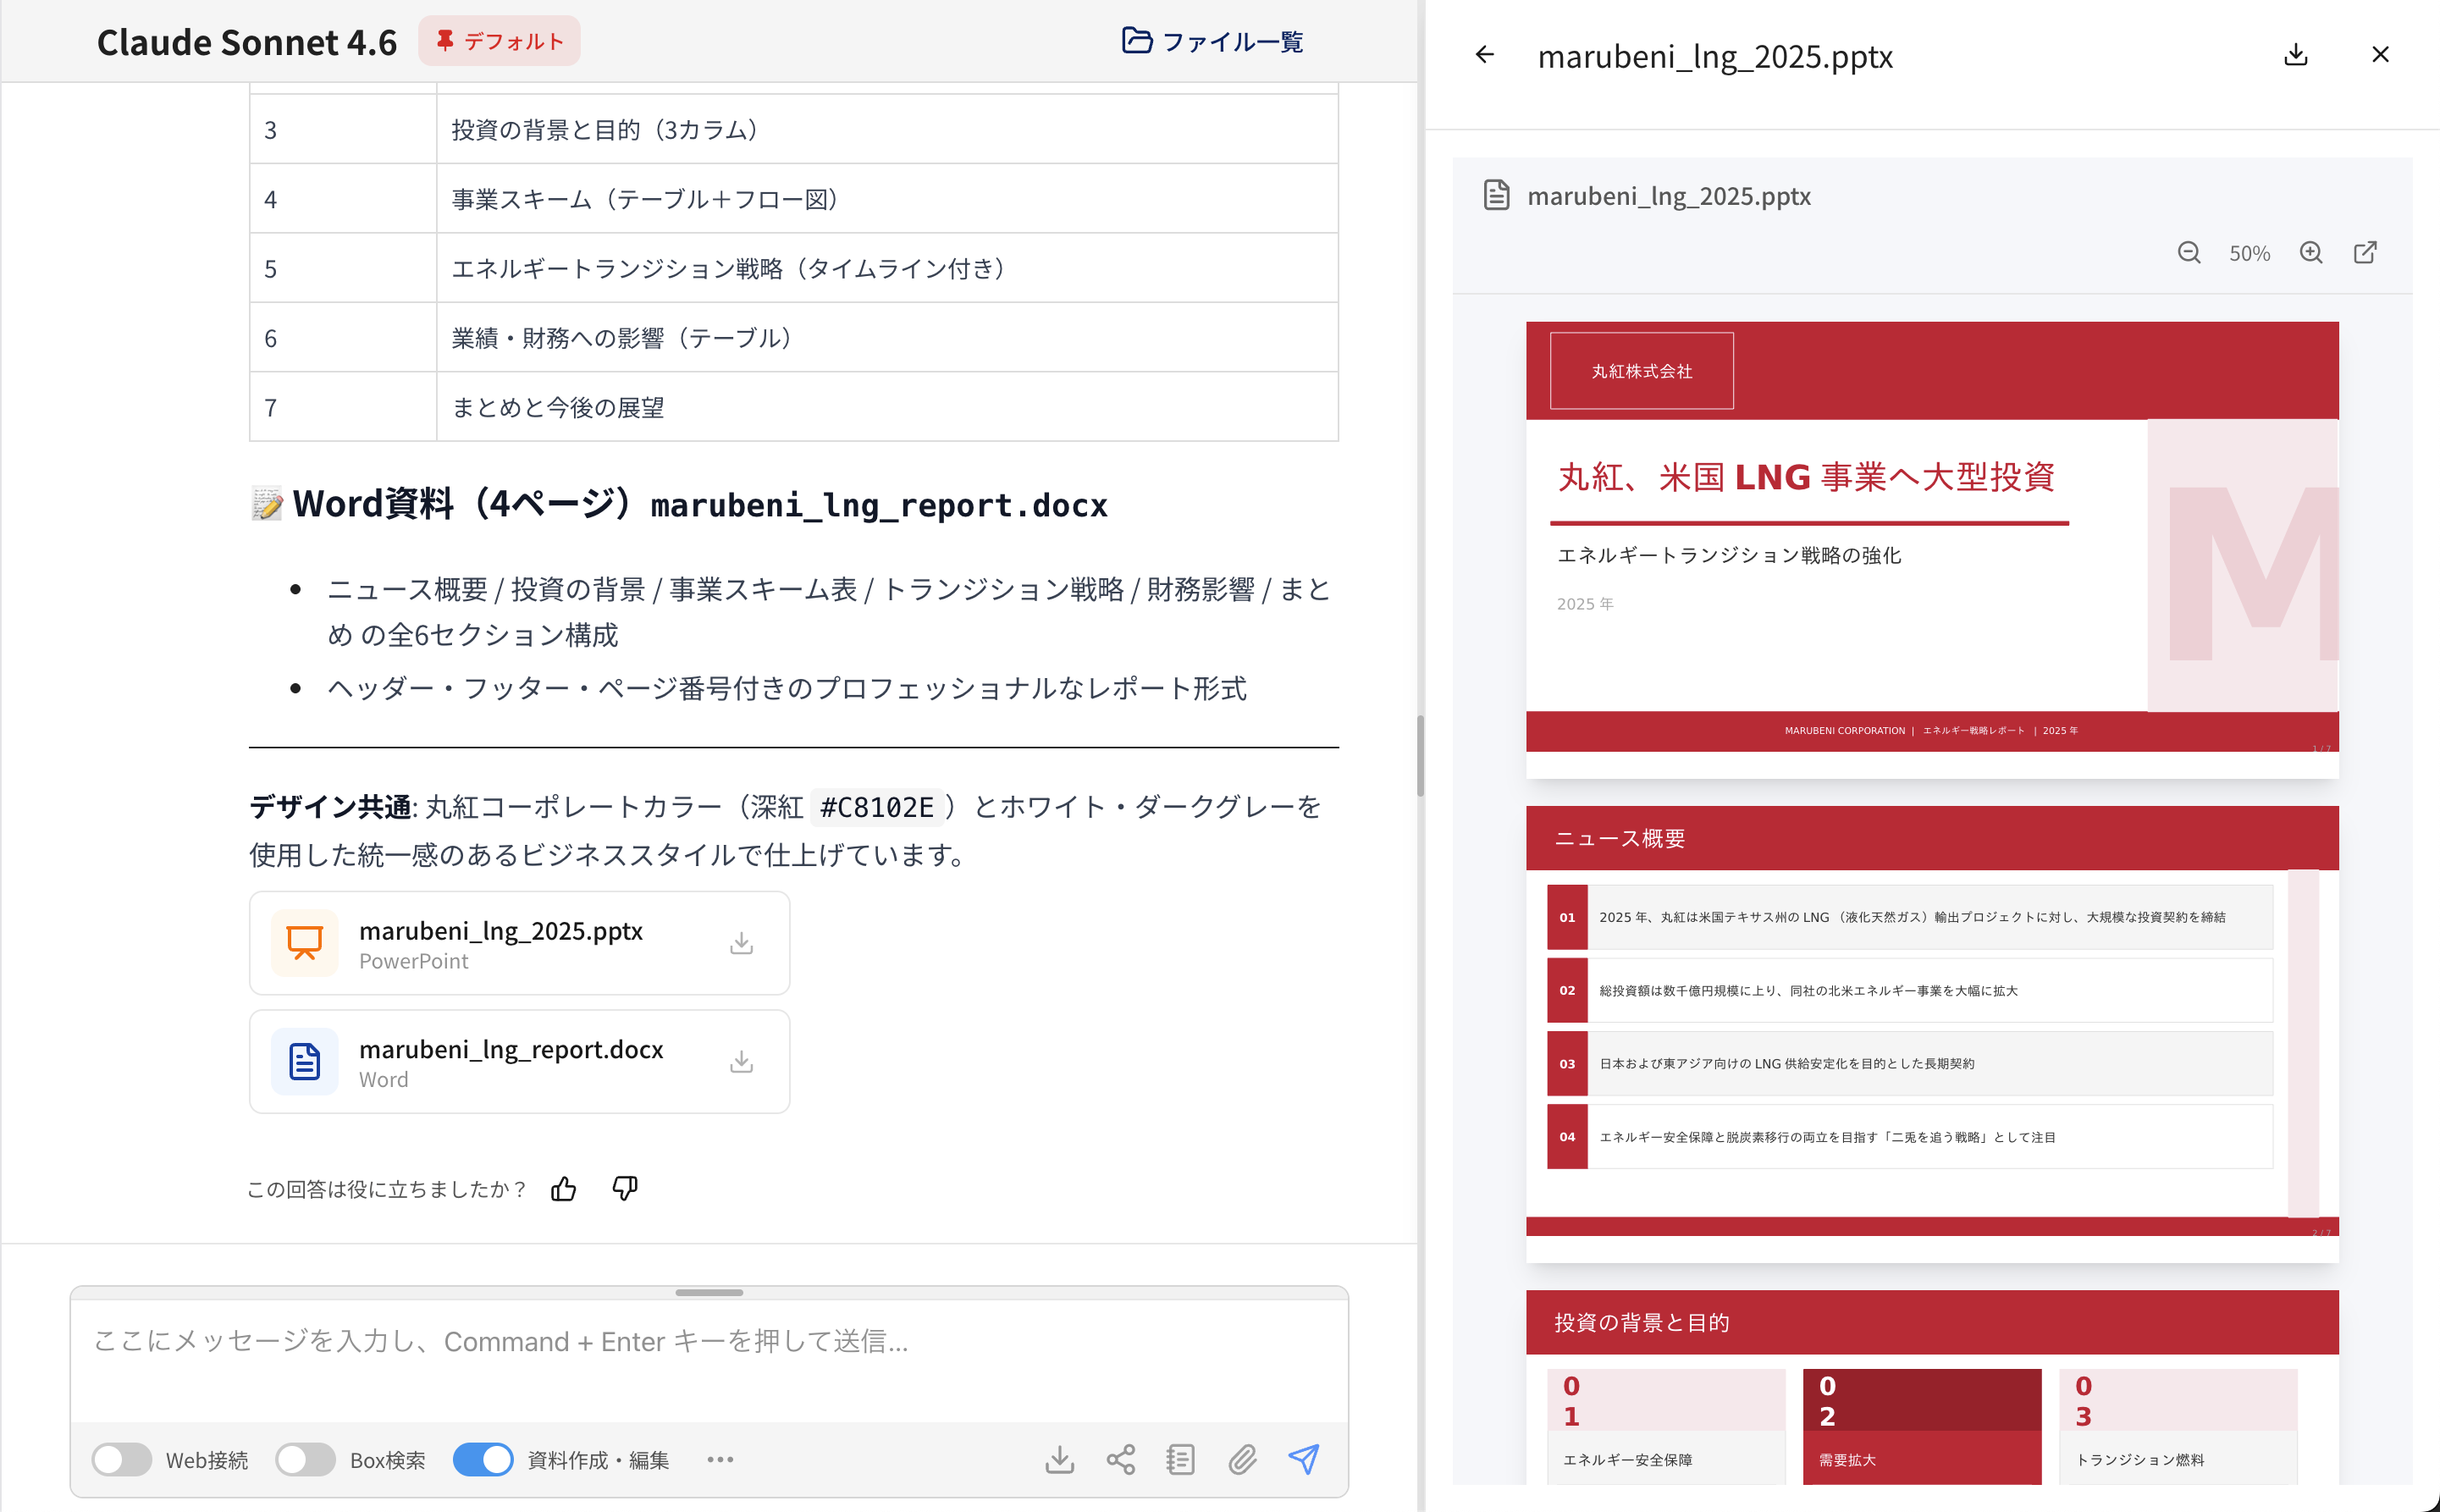Download the marubeni_lng_report.docx file

[741, 1061]
